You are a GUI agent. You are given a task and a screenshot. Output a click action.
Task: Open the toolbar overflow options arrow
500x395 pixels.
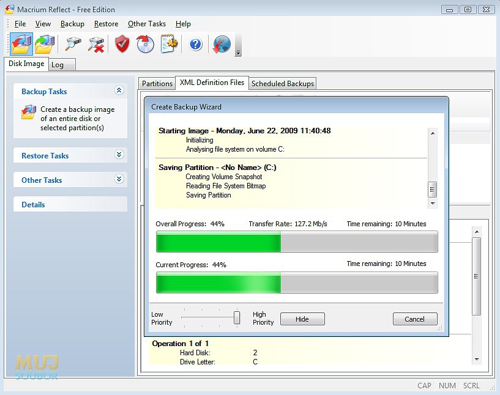point(238,53)
